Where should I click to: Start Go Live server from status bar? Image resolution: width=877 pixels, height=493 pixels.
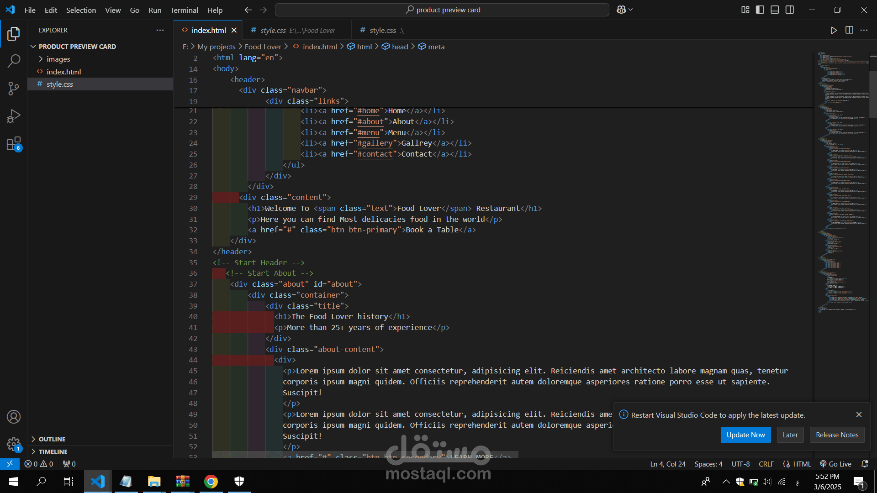point(835,464)
